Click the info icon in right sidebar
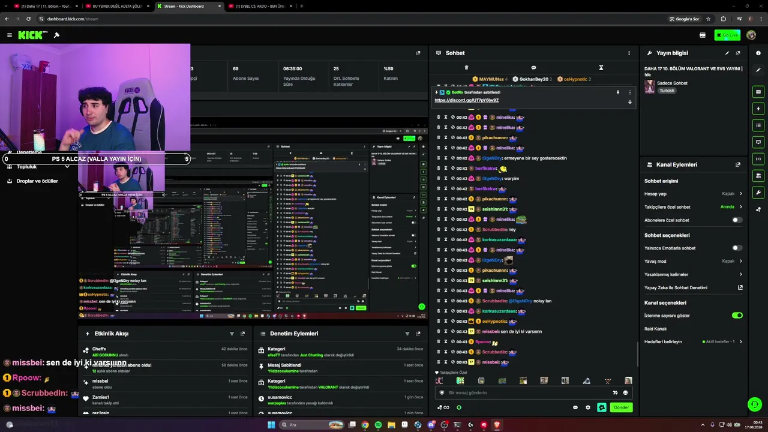768x432 pixels. (x=758, y=53)
